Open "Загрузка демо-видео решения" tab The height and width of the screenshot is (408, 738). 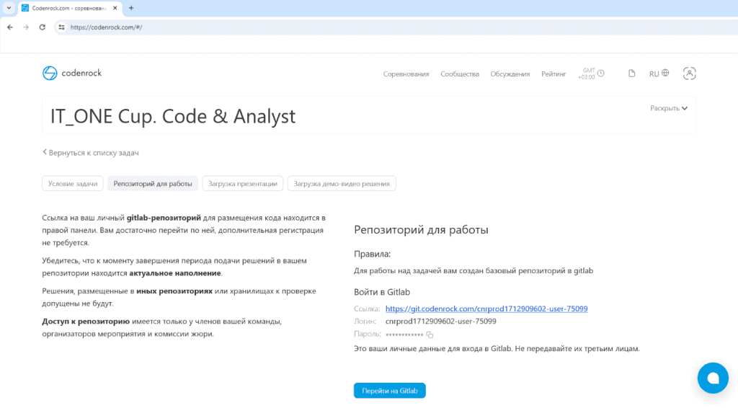342,184
